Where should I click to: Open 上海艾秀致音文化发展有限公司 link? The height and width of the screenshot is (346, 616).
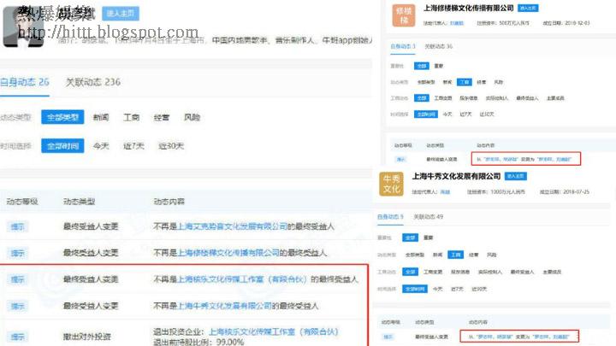232,226
